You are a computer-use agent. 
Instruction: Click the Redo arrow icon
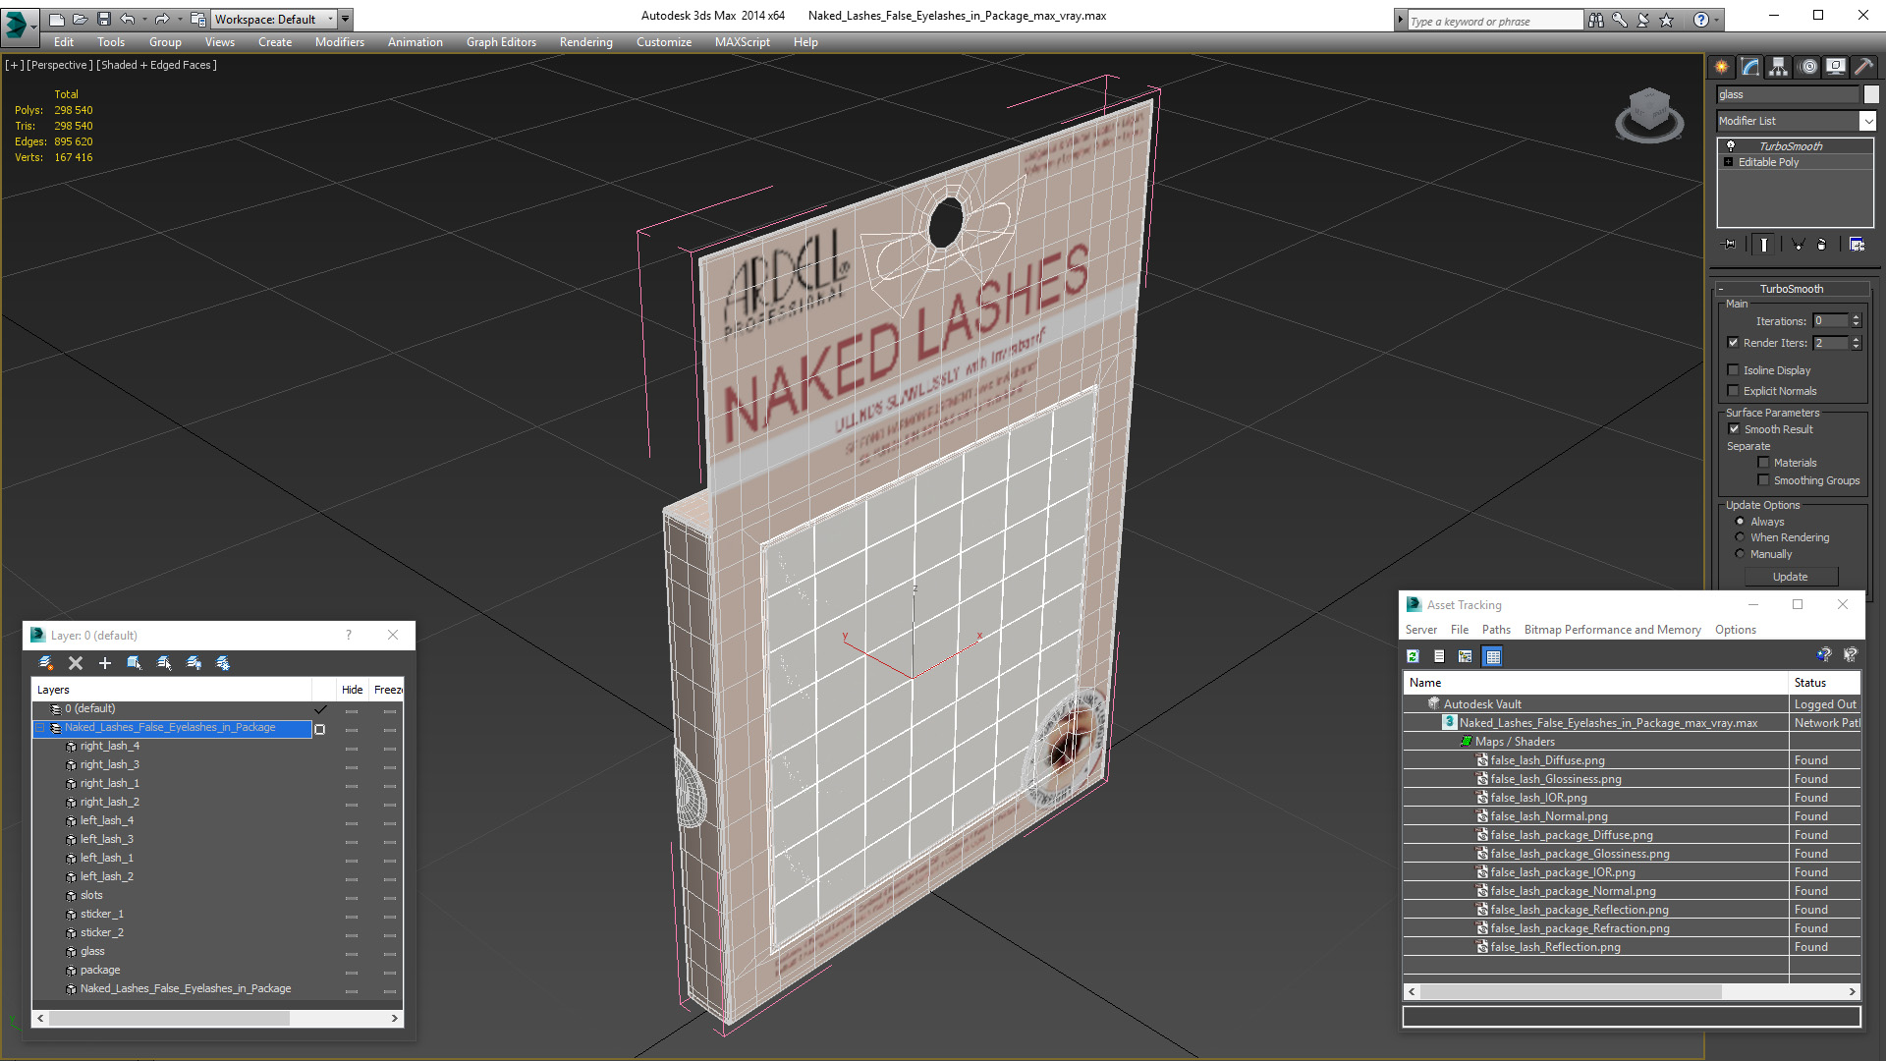coord(162,19)
